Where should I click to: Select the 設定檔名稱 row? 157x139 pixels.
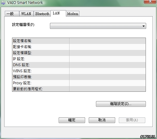point(79,41)
